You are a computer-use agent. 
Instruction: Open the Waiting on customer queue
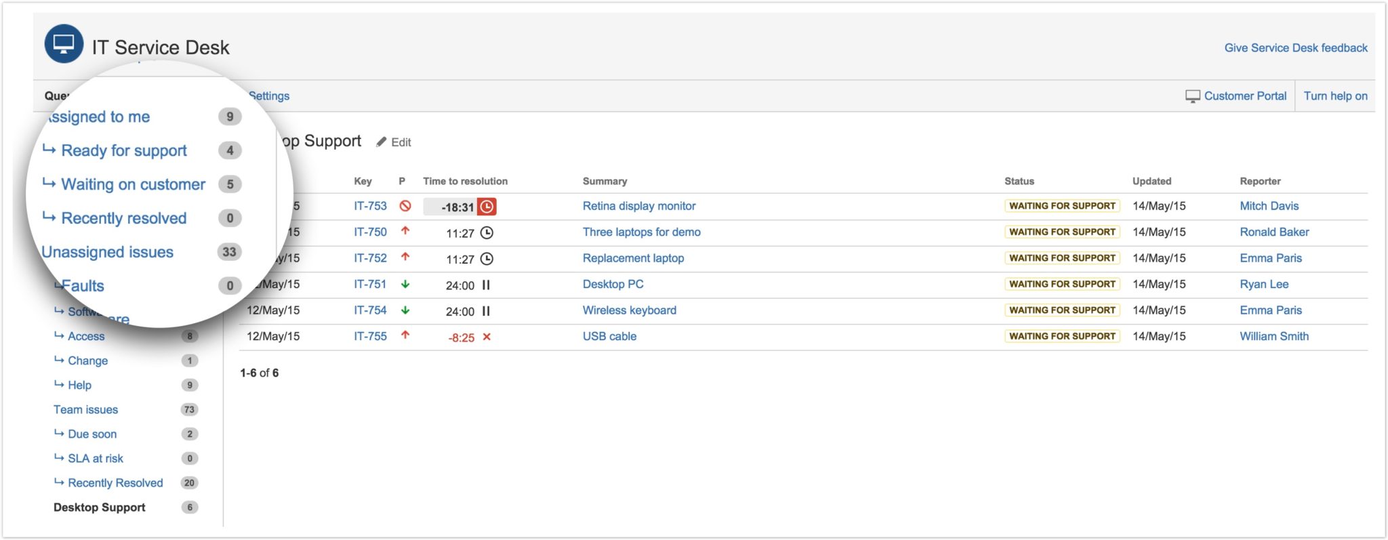tap(133, 184)
